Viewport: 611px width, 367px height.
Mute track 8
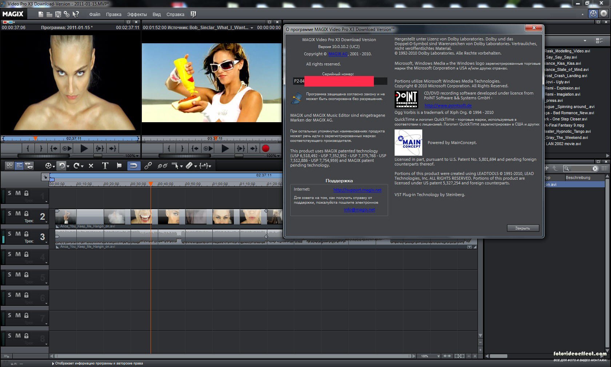pos(18,336)
